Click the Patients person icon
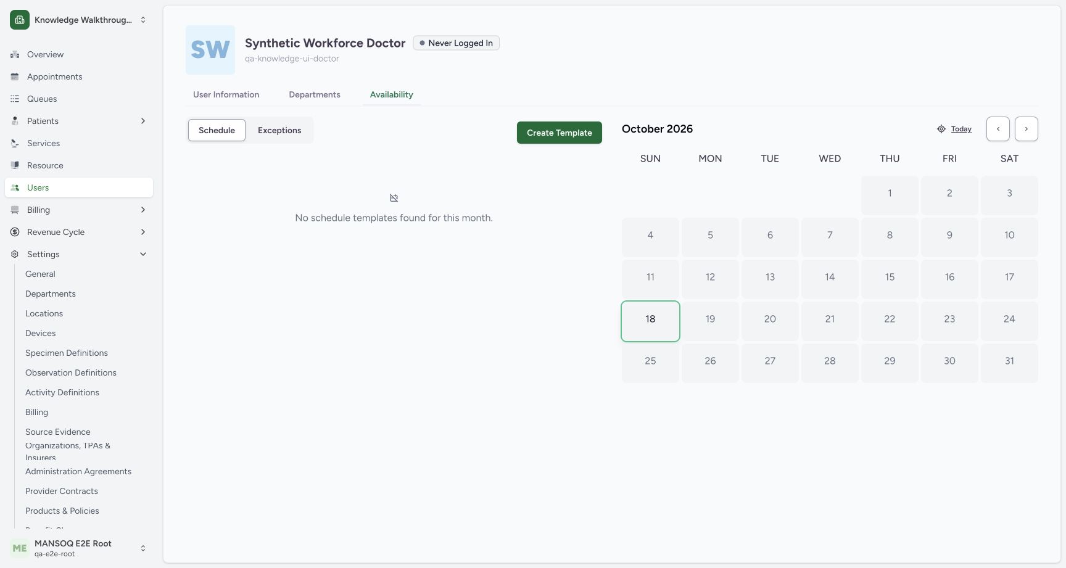 (x=15, y=121)
